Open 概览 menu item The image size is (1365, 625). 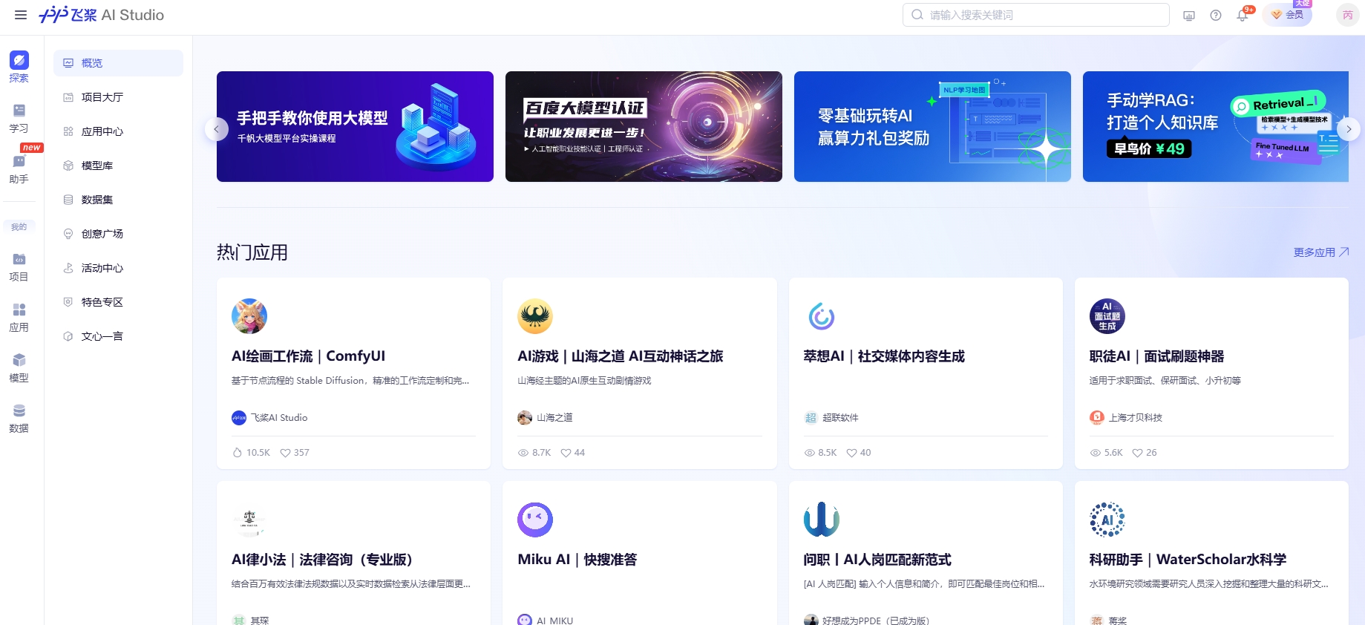(x=118, y=63)
